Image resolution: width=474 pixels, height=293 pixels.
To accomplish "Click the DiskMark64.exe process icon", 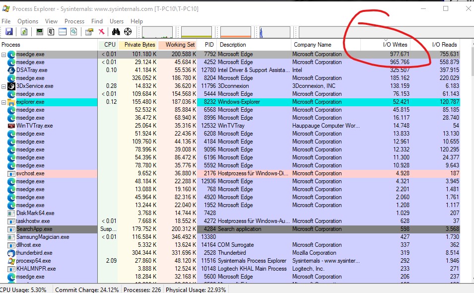I will point(11,213).
